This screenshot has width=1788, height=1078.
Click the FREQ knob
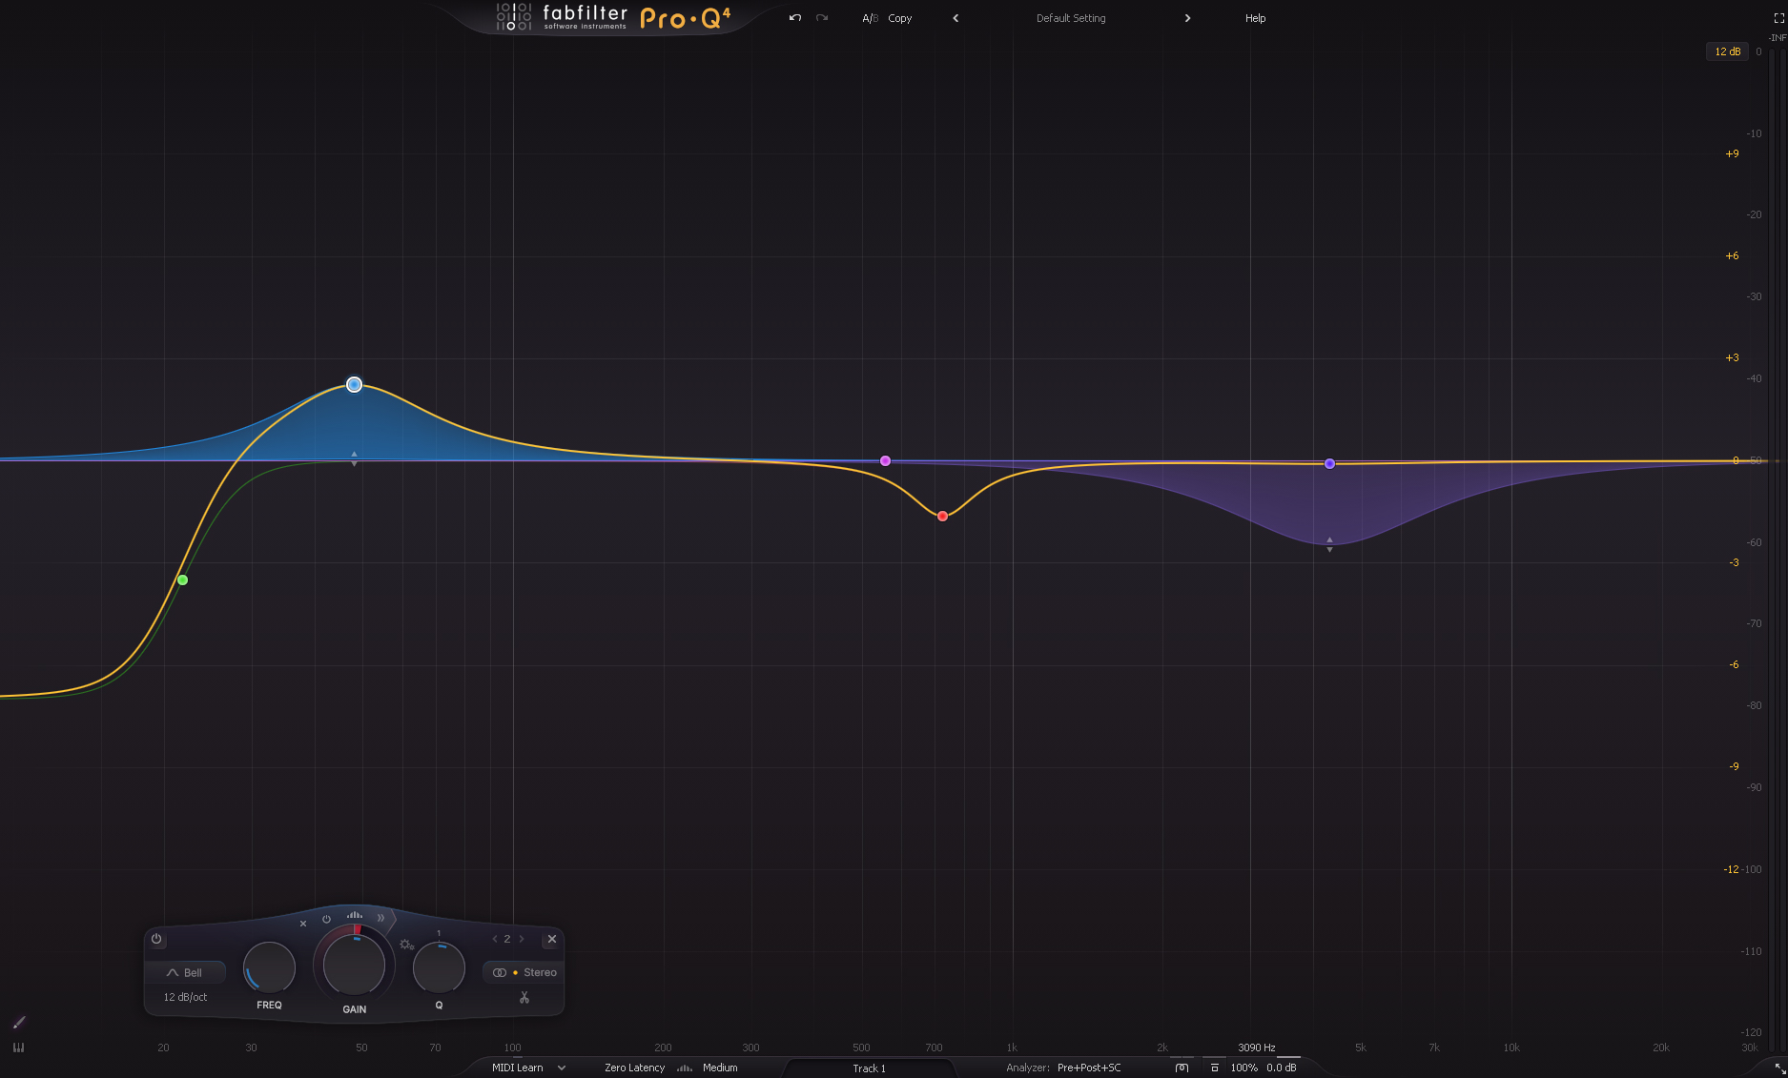(x=269, y=967)
